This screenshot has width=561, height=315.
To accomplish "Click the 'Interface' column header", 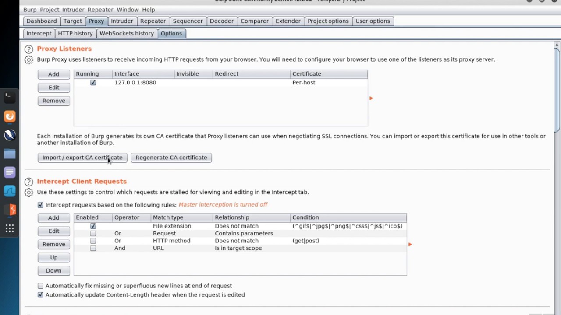I will [x=143, y=74].
